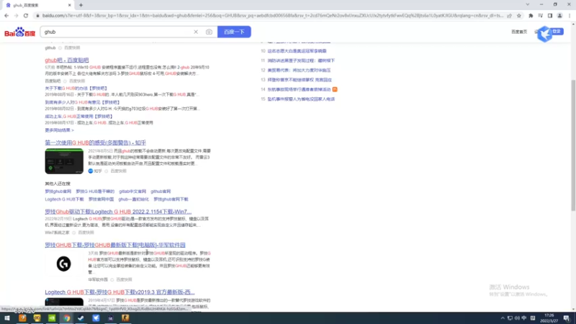Screen dimensions: 576x324
Task: Open the Windows notification center
Action: (x=567, y=318)
